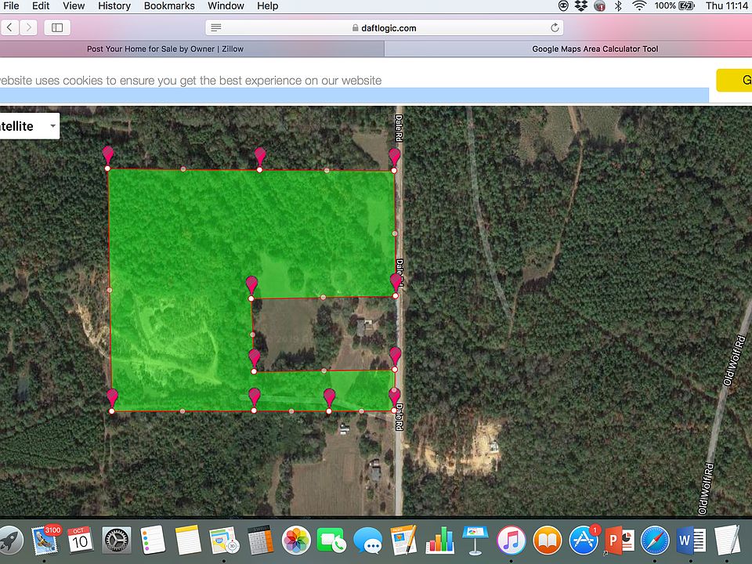Screen dimensions: 752x564
Task: Show the Safari sidebar
Action: coord(57,27)
